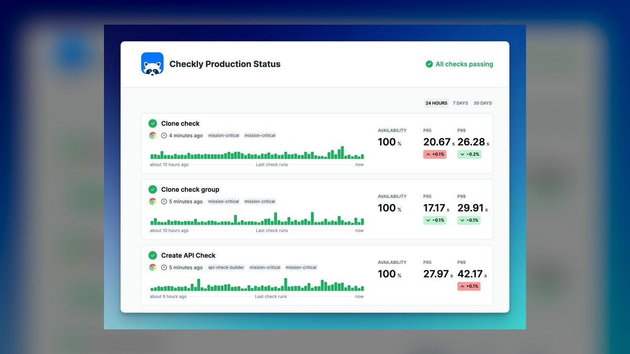Viewport: 630px width, 354px height.
Task: Click the Clone check run history bar chart
Action: coord(257,153)
